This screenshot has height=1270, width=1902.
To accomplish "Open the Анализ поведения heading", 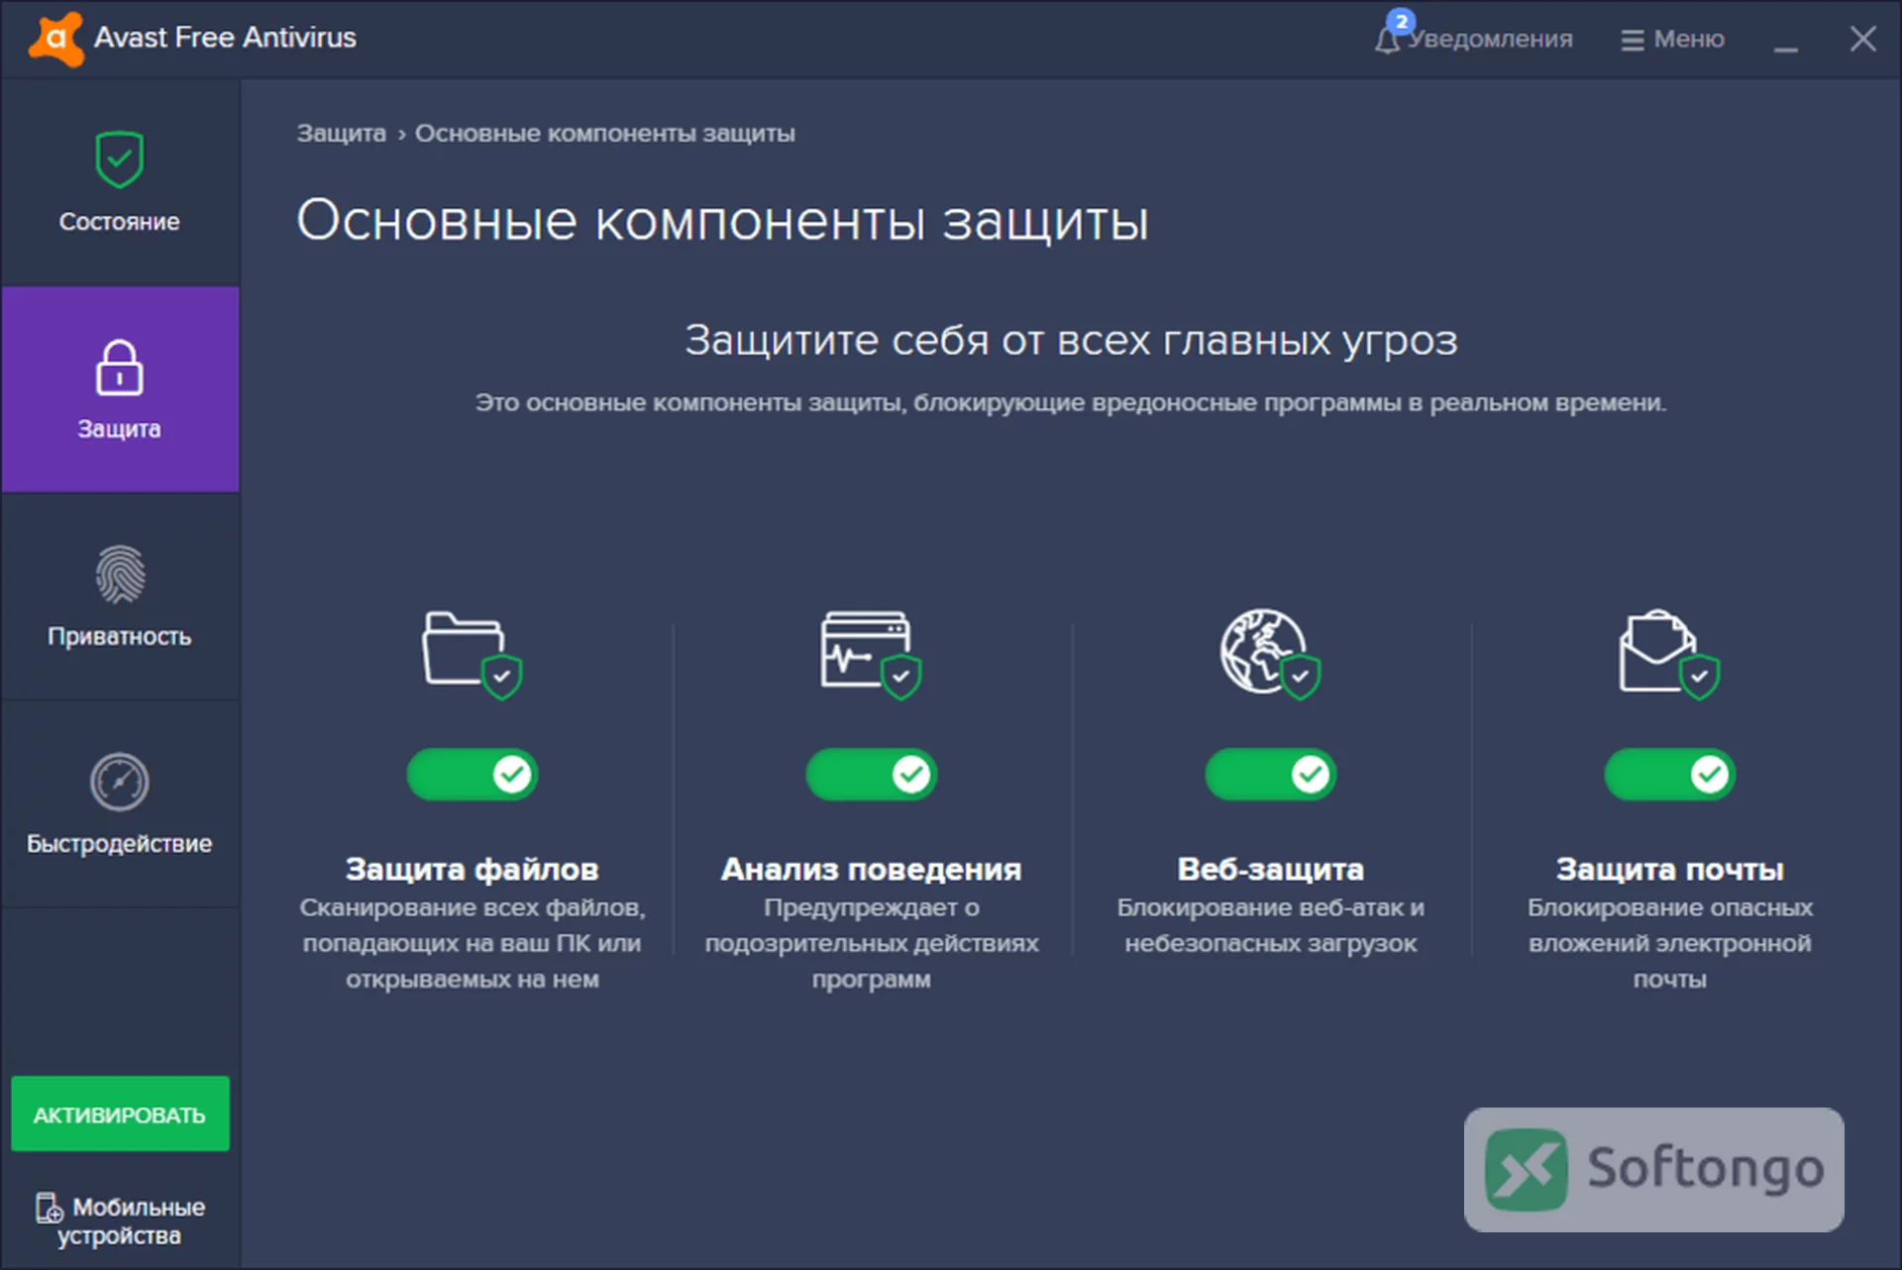I will tap(871, 869).
